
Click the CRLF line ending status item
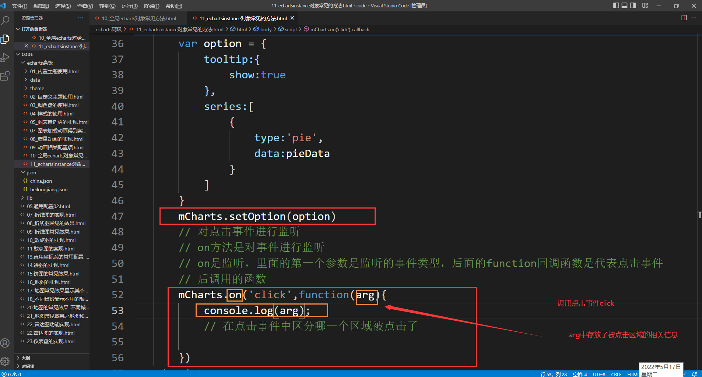(x=616, y=374)
